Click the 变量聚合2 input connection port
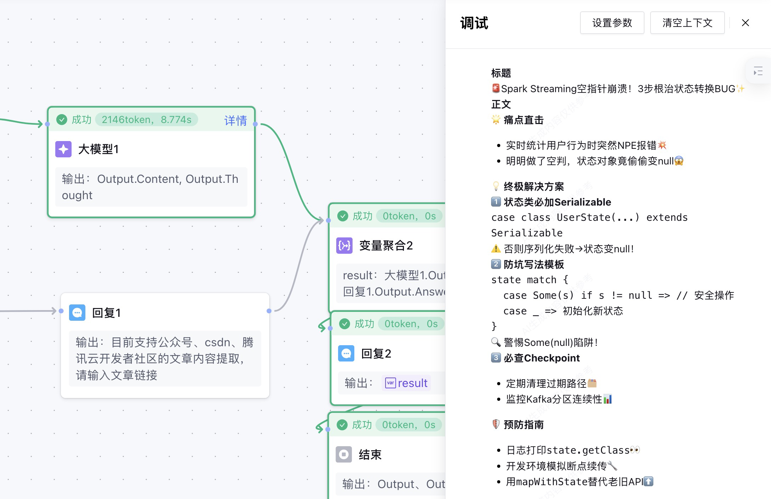 pyautogui.click(x=328, y=220)
